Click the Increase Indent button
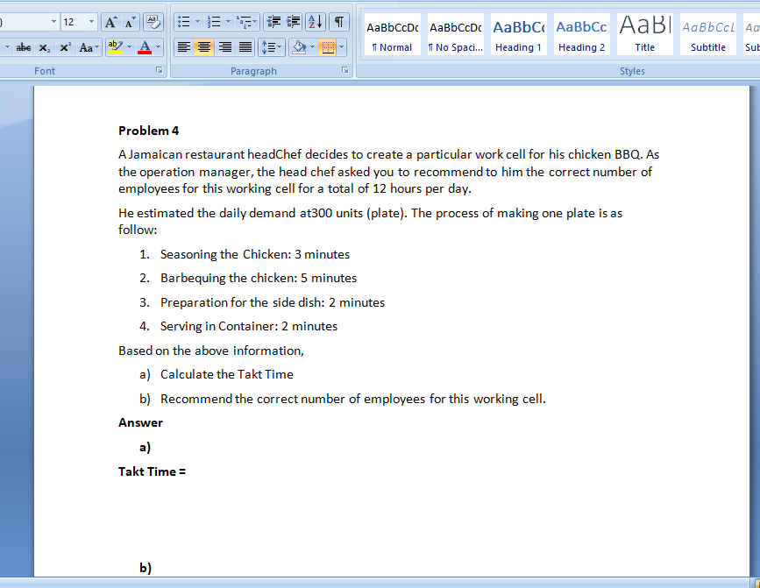The image size is (760, 588). click(x=294, y=22)
